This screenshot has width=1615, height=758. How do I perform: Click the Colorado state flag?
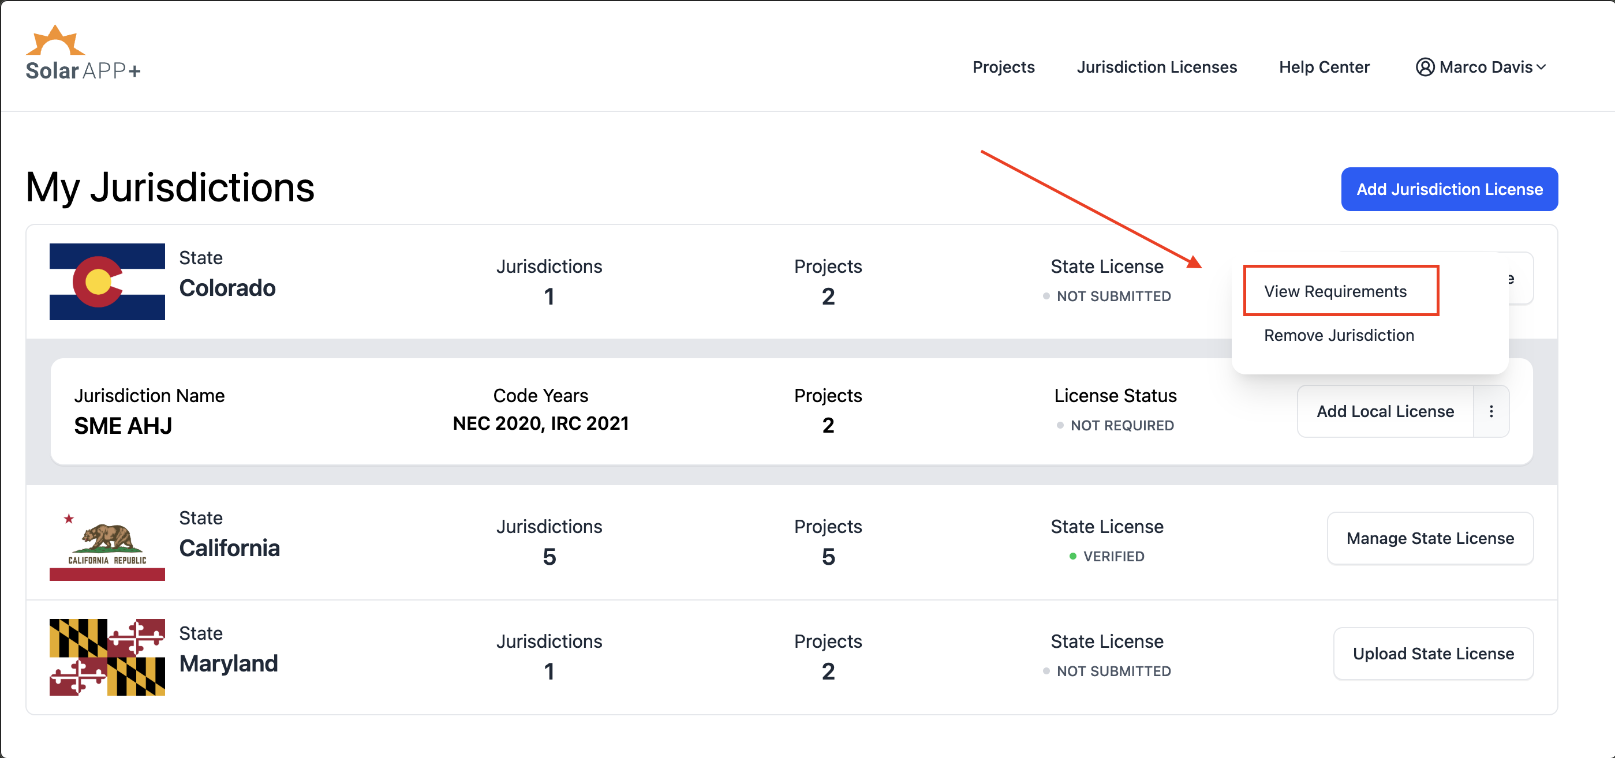[107, 282]
